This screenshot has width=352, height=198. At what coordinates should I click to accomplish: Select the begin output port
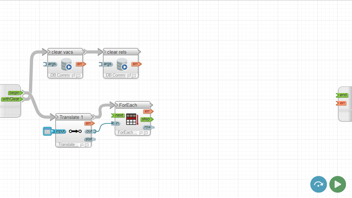coord(15,93)
